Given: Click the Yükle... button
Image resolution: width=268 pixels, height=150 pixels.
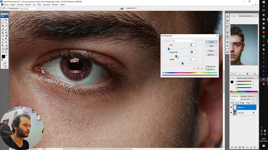Looking at the screenshot, I should (x=211, y=51).
